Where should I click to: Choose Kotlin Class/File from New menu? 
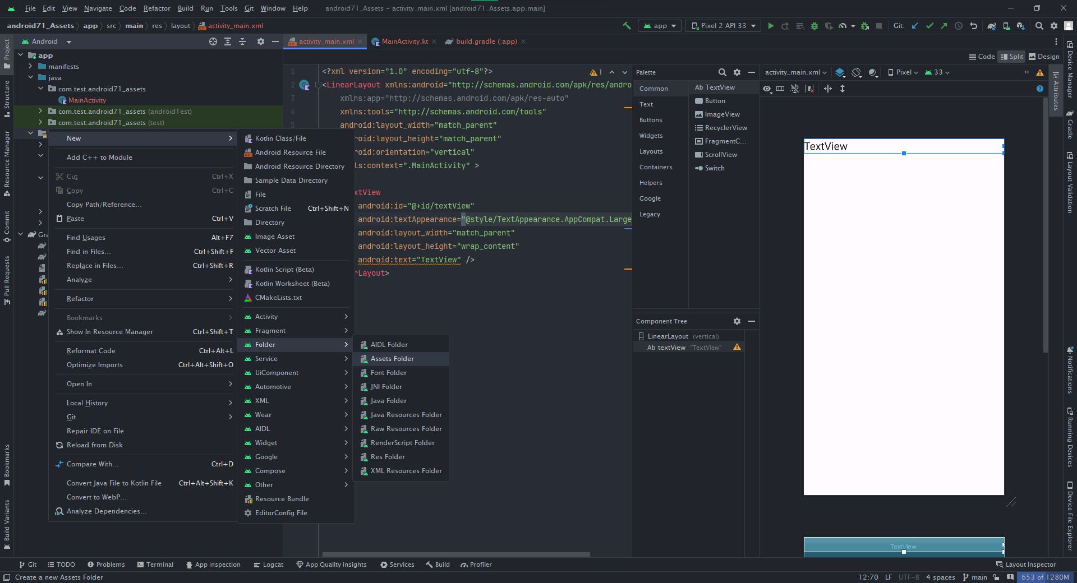point(296,138)
